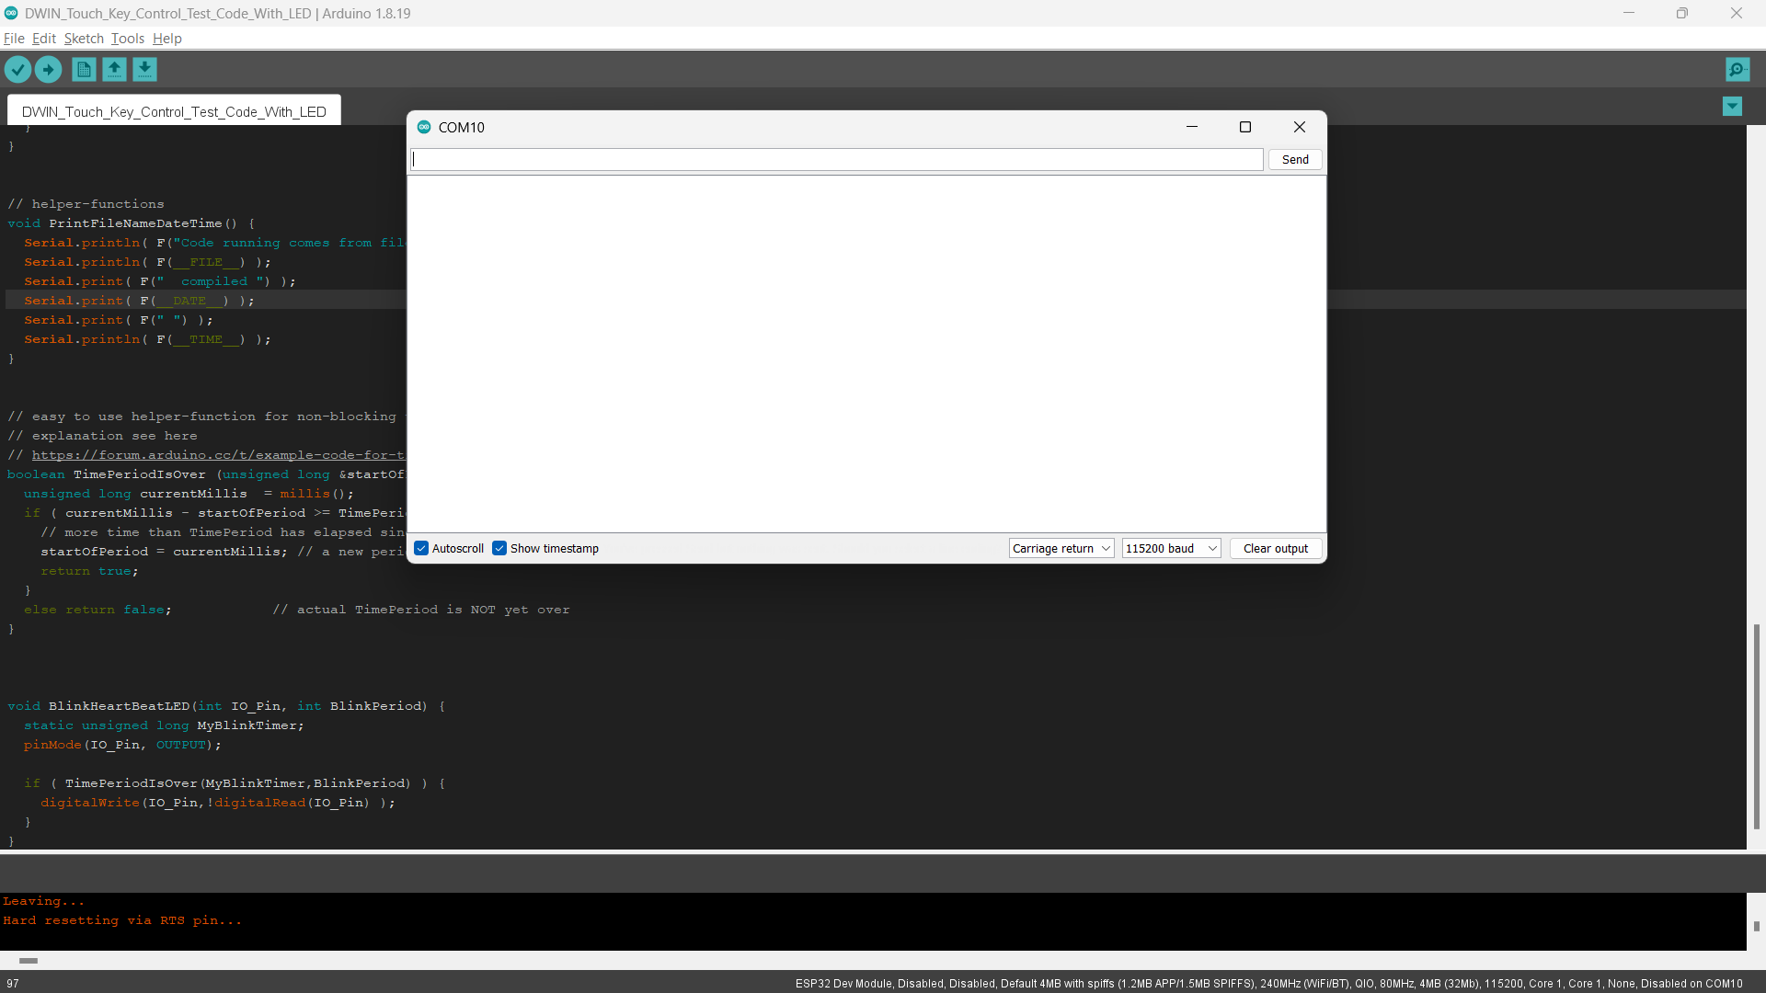Image resolution: width=1766 pixels, height=993 pixels.
Task: Open the Tools menu
Action: click(127, 39)
